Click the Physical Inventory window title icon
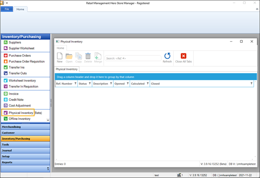The image size is (260, 178). click(x=58, y=41)
